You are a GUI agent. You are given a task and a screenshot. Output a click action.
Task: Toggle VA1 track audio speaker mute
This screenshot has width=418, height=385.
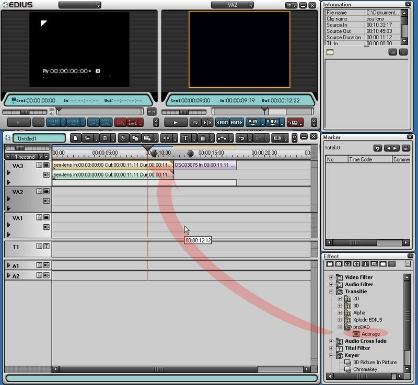tap(47, 227)
